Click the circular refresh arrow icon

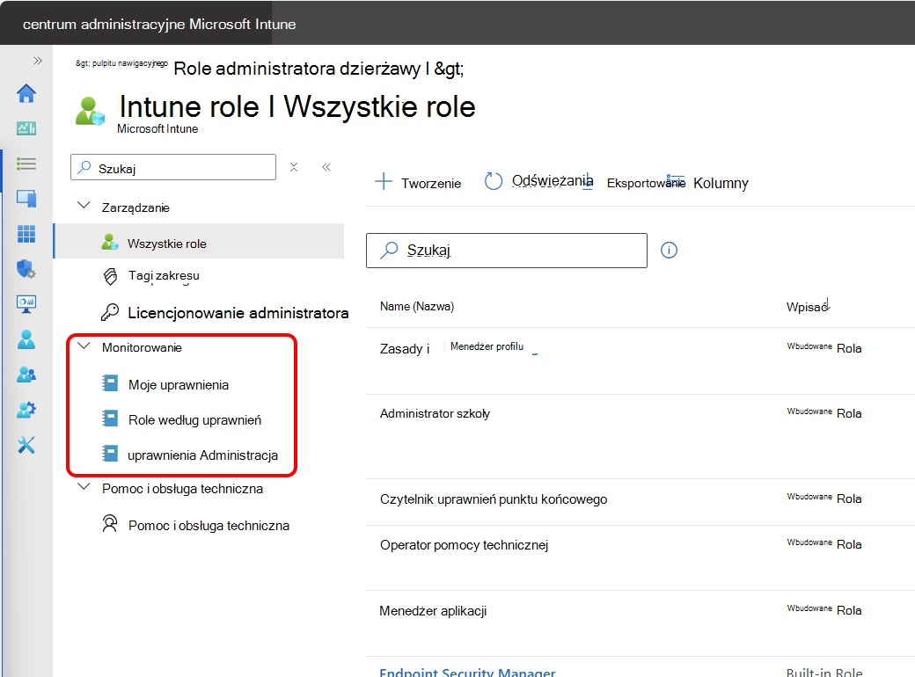pyautogui.click(x=493, y=181)
